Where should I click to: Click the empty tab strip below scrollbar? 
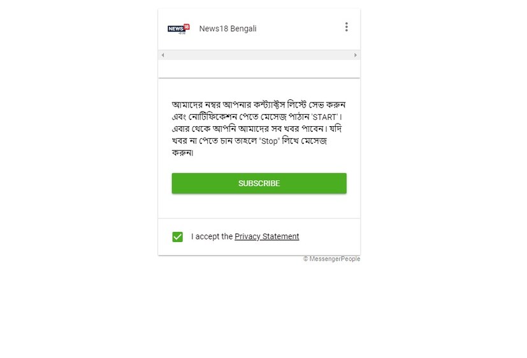point(259,69)
